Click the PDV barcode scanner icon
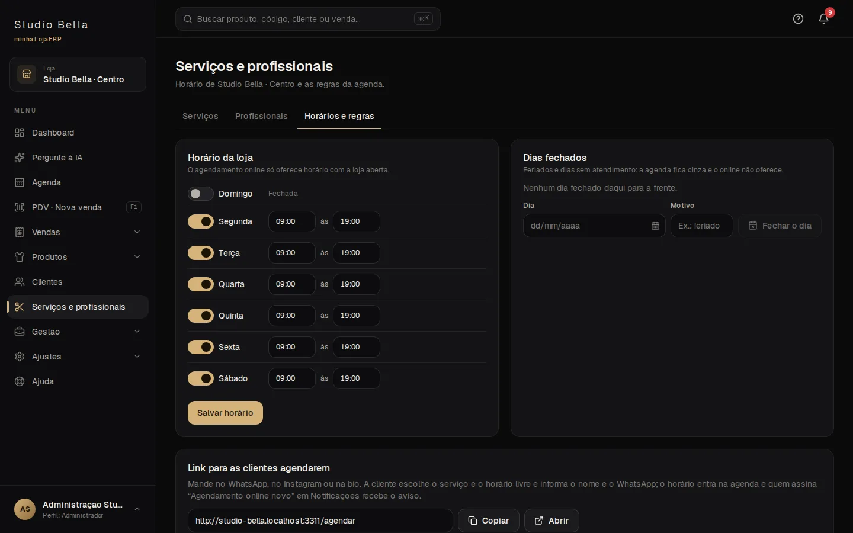This screenshot has height=533, width=853. point(20,207)
